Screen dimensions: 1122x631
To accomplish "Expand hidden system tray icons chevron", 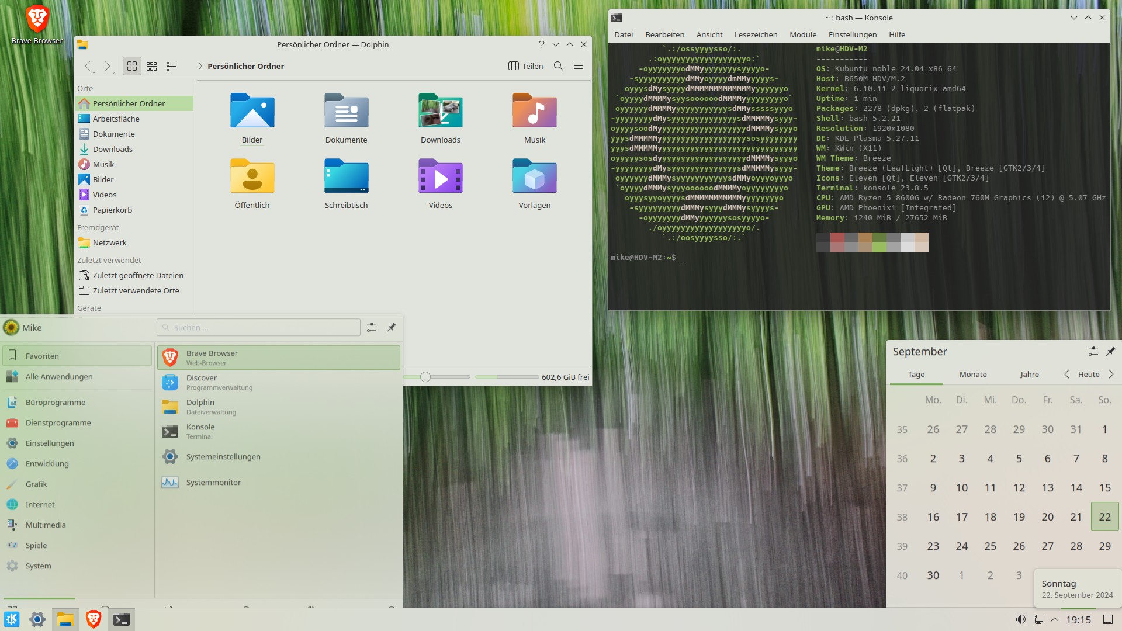I will tap(1055, 619).
